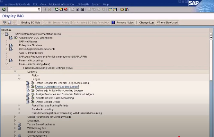
Task: Collapse Financial Accounting Global Settings (New) node
Action: point(11,68)
